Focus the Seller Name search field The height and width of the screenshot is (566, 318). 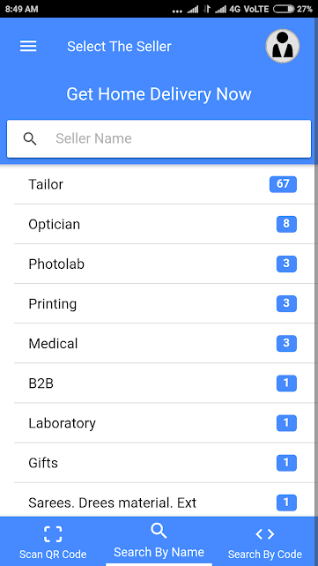click(159, 139)
